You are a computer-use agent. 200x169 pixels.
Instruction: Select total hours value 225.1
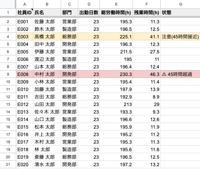(x=116, y=36)
